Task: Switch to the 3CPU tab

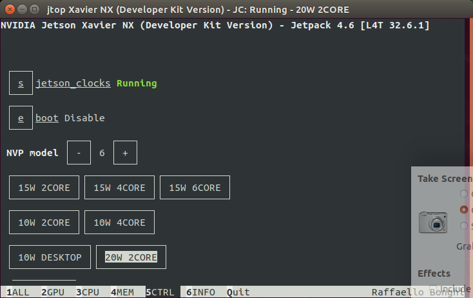Action: coord(88,292)
